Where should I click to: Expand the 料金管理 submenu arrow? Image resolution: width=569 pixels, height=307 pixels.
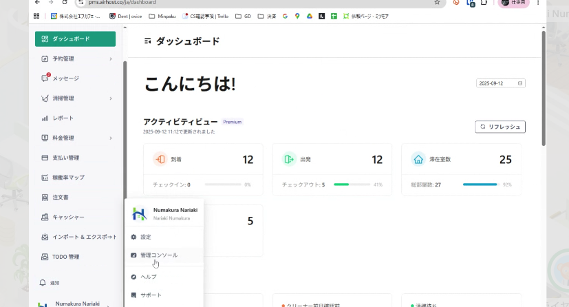[110, 138]
